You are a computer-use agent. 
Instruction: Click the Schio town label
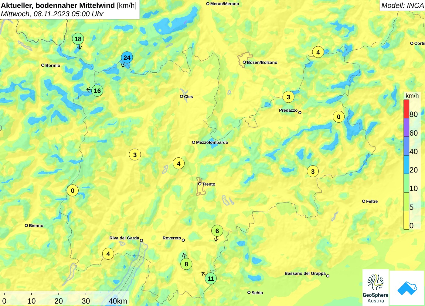click(257, 293)
